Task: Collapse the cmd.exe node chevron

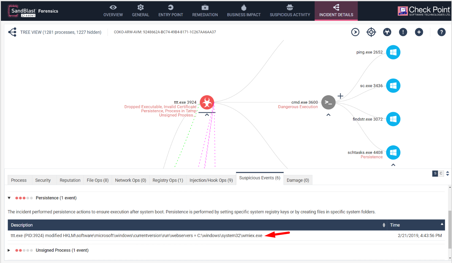Action: click(328, 115)
